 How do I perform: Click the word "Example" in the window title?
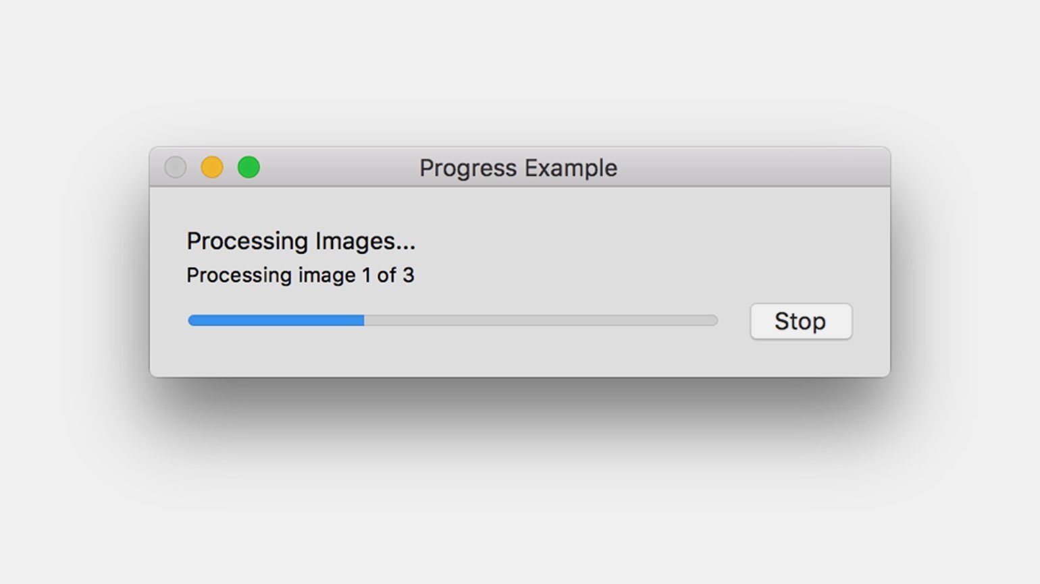pos(571,169)
